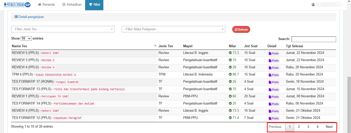Open Porto detail for TES FORMATIF 17 (RONIN)
The width and height of the screenshot is (351, 133).
274,82
